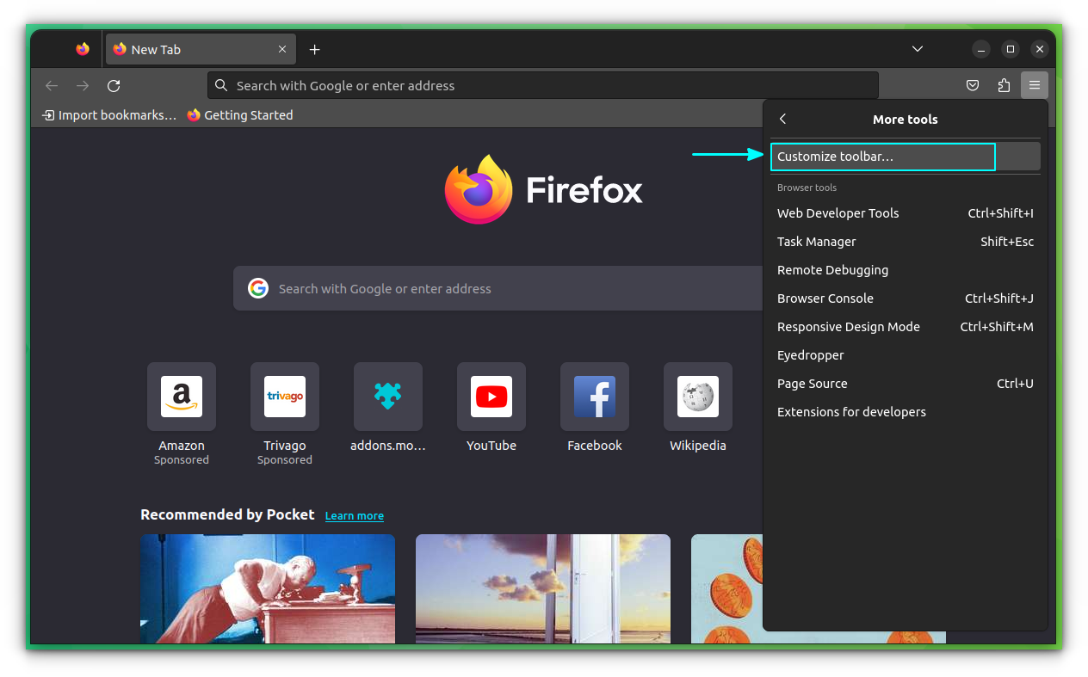Click the Pocket Learn more link

point(354,514)
